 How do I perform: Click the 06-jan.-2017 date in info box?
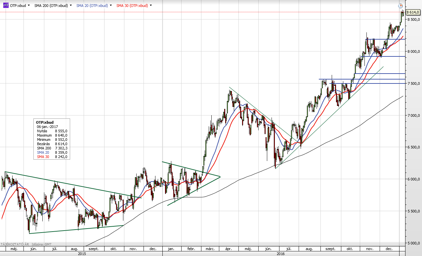pos(47,127)
